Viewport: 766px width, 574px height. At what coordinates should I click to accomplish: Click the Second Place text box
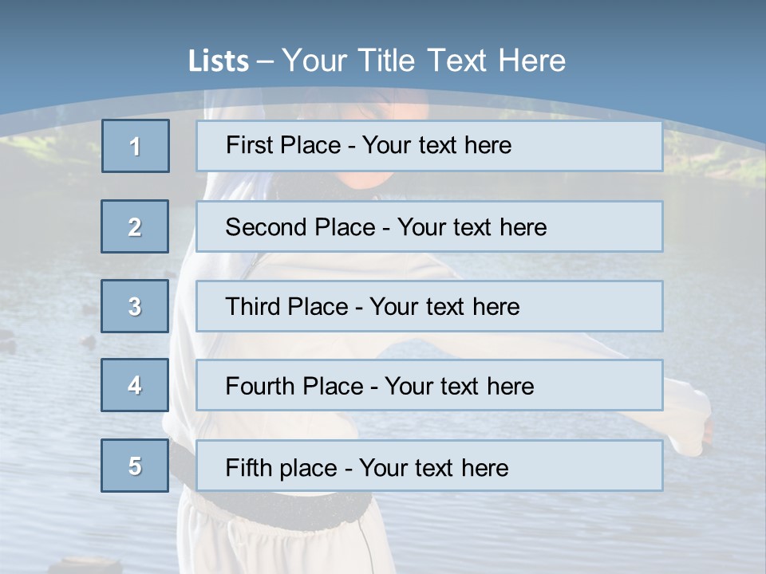[429, 226]
